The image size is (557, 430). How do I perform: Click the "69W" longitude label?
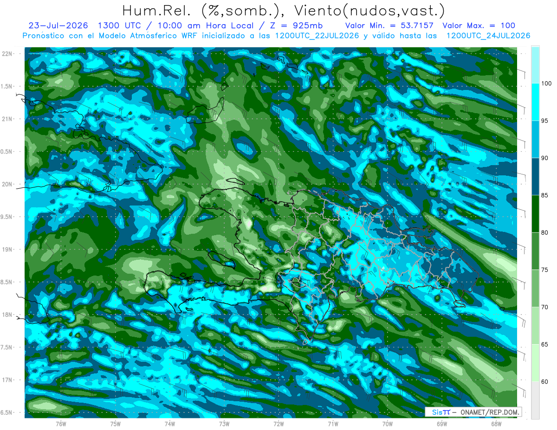coord(442,424)
